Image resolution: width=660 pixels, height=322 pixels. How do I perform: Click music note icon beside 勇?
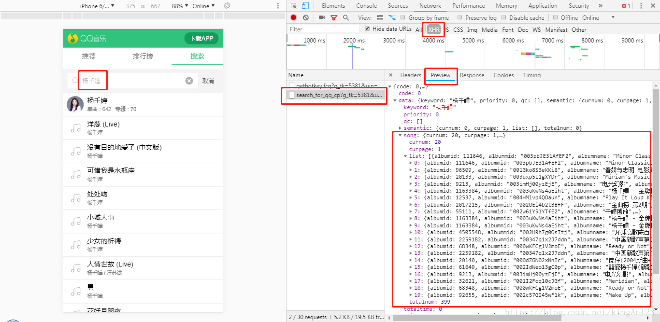click(x=76, y=291)
